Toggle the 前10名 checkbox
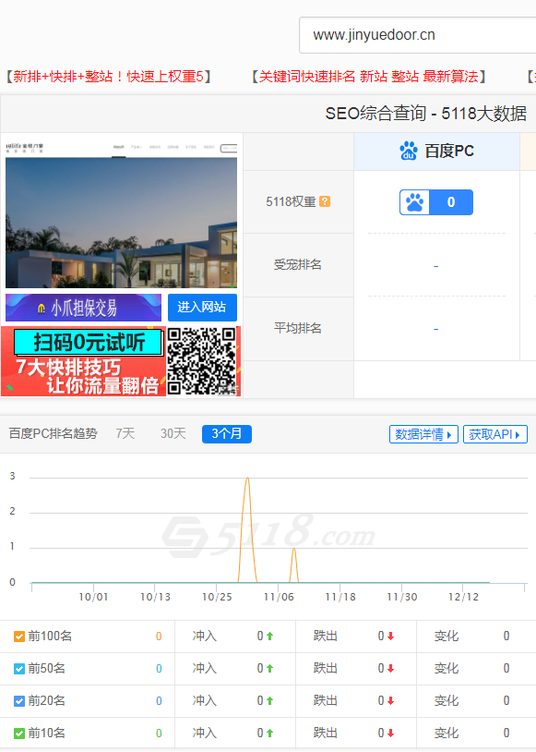The image size is (536, 752). tap(19, 734)
